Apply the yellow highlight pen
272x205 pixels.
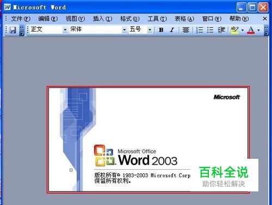pos(234,30)
